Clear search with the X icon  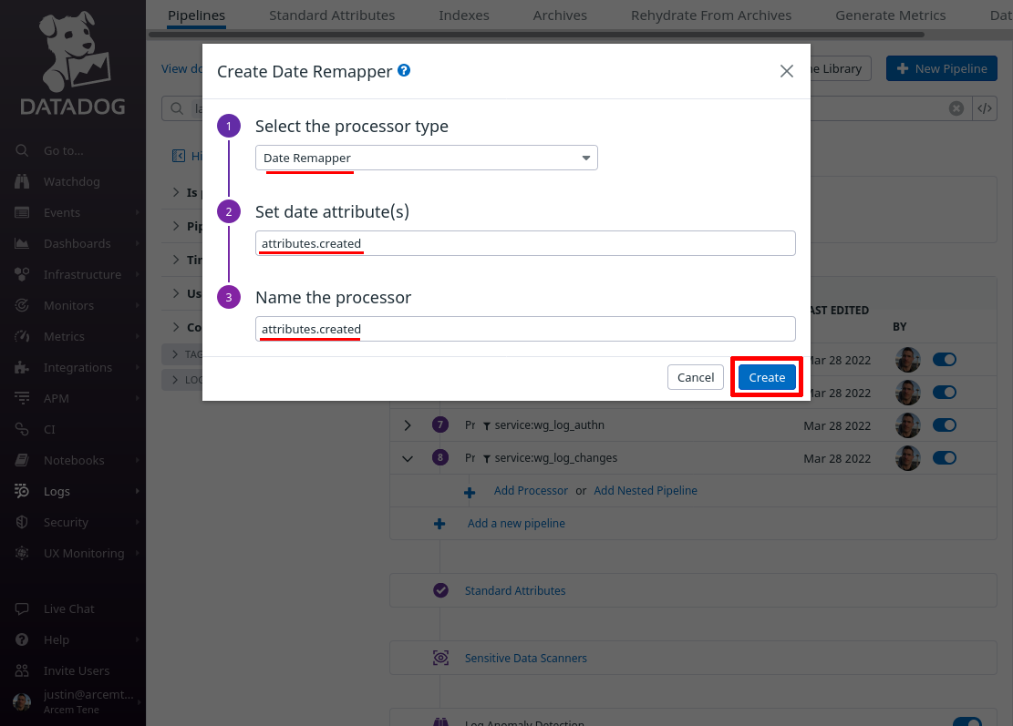tap(956, 108)
